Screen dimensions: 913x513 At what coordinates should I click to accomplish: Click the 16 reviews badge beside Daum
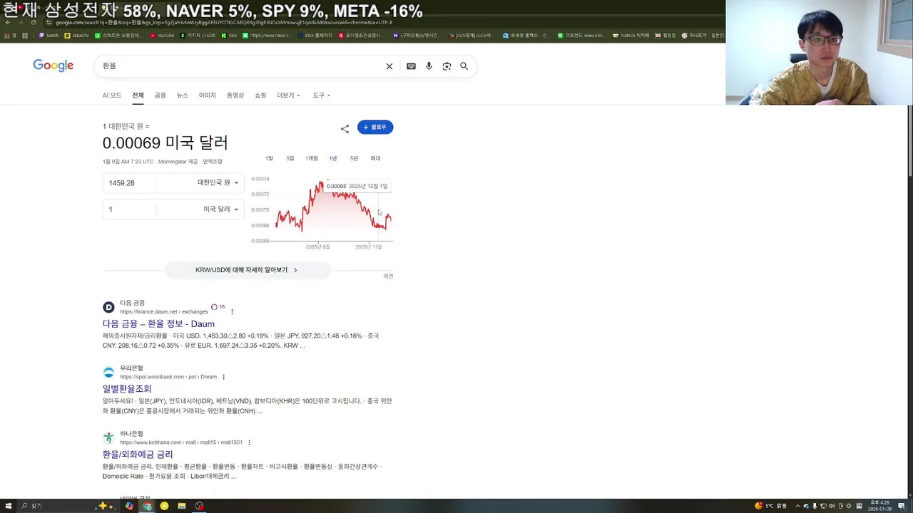218,307
